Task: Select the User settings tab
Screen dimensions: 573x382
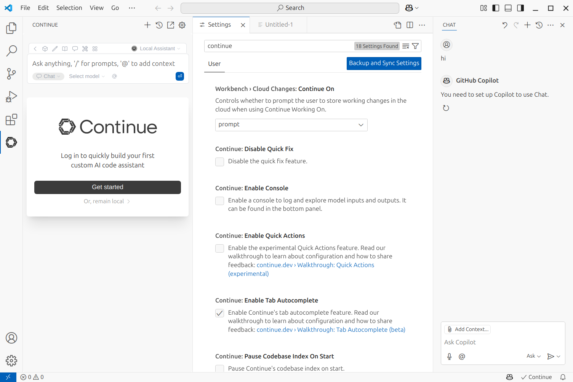Action: click(214, 64)
